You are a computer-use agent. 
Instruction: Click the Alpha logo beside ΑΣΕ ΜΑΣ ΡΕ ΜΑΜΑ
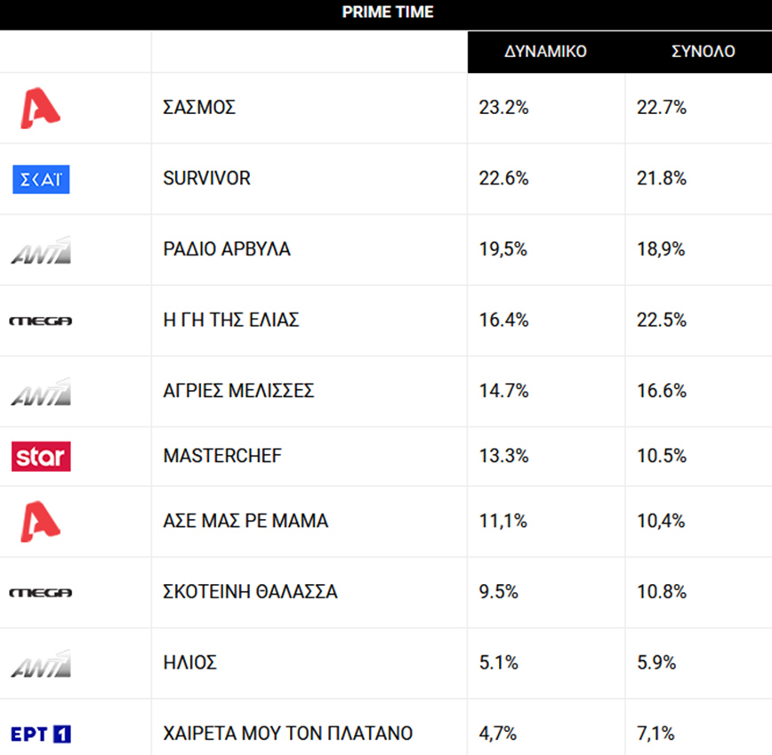point(40,521)
